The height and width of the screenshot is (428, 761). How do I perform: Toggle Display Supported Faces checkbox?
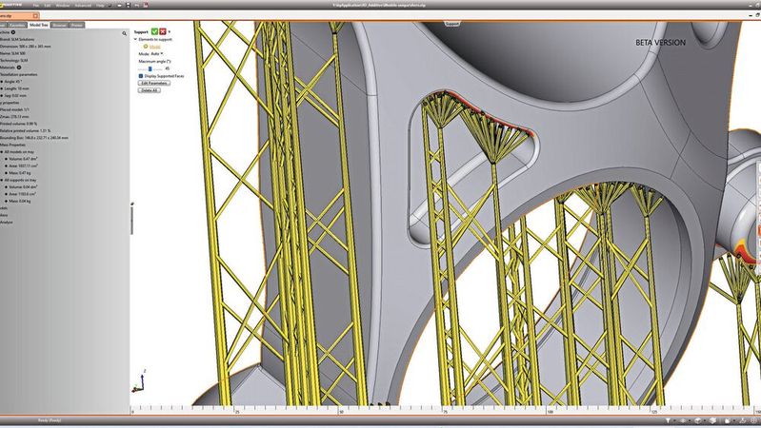click(141, 76)
